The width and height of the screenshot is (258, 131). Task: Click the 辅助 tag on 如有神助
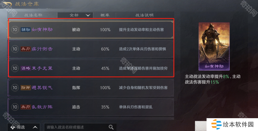26,30
